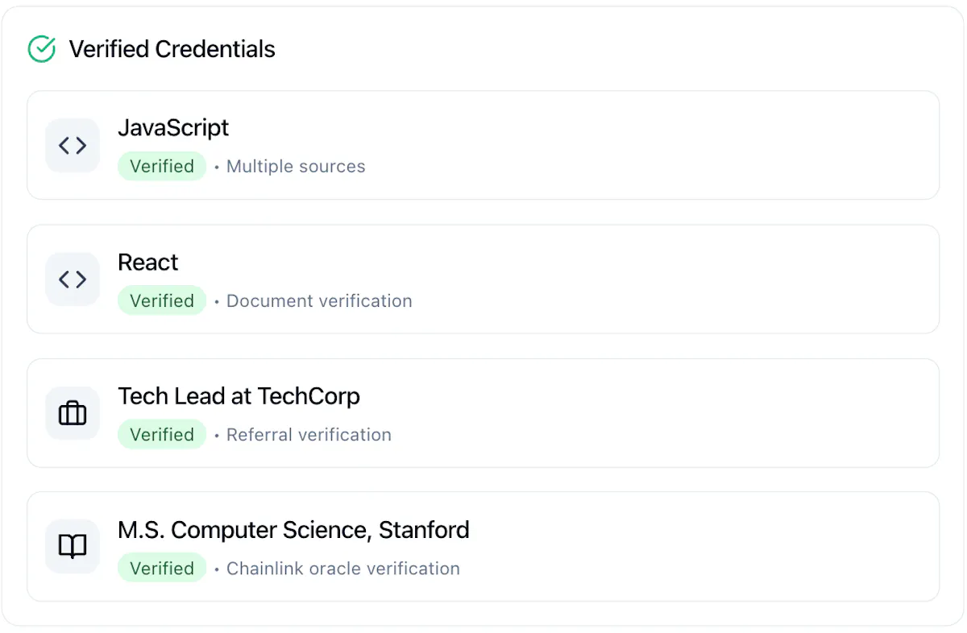Image resolution: width=967 pixels, height=633 pixels.
Task: Click the book icon for M.S. Computer Science
Action: [73, 547]
